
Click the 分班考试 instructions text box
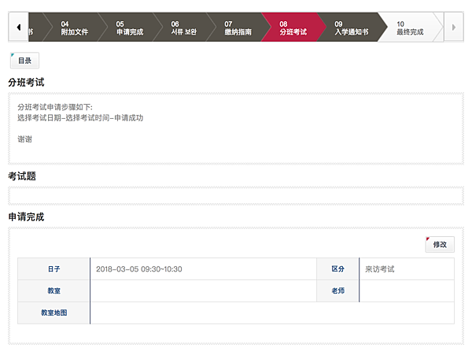coord(236,128)
